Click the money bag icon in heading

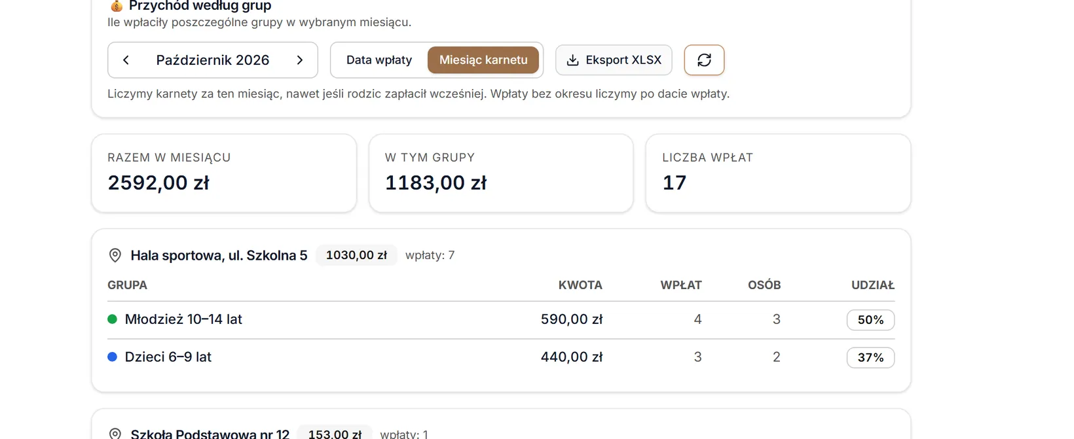click(x=117, y=6)
